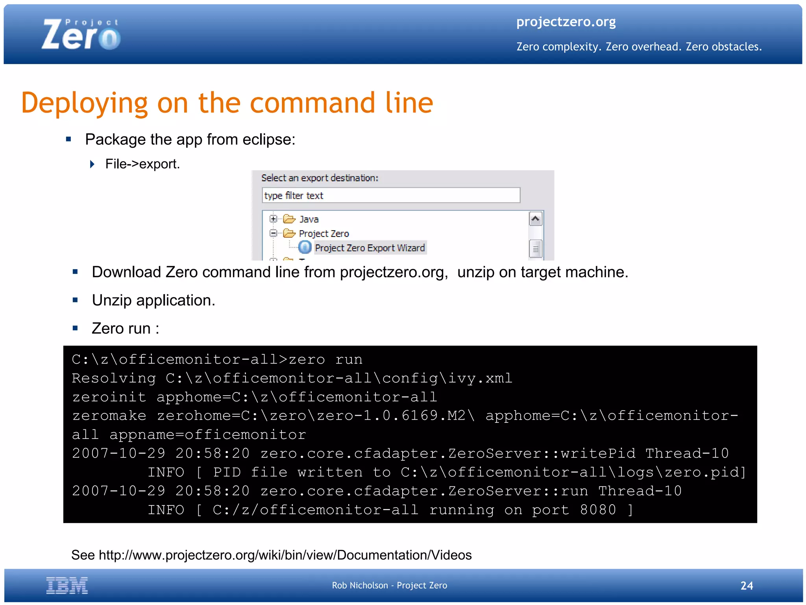Click the Project Zero logo in header
Screen dimensions: 806x605
coord(81,35)
